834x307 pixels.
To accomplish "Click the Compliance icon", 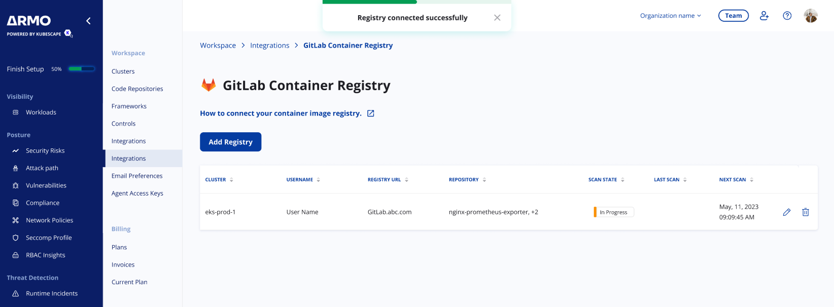I will [x=15, y=203].
